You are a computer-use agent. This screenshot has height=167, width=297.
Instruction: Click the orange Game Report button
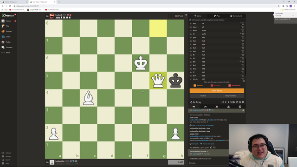pyautogui.click(x=217, y=91)
